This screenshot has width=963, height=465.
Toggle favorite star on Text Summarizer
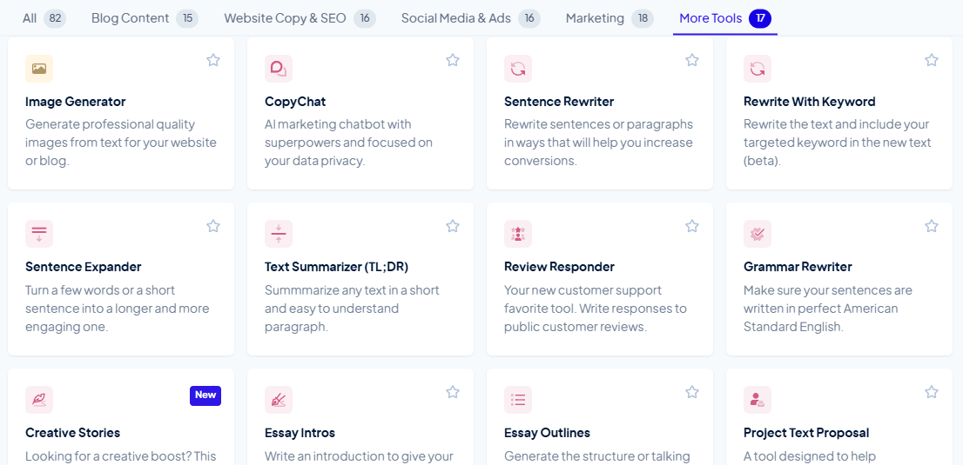pyautogui.click(x=453, y=226)
